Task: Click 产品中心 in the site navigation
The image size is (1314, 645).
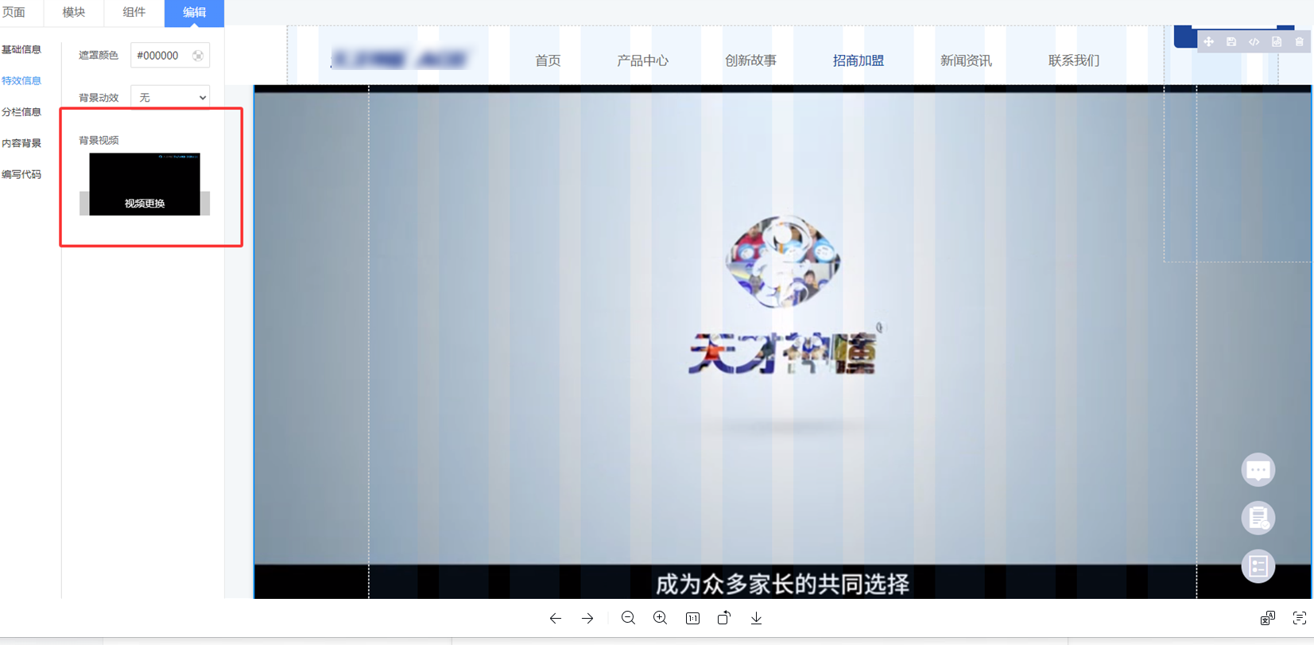Action: click(643, 60)
